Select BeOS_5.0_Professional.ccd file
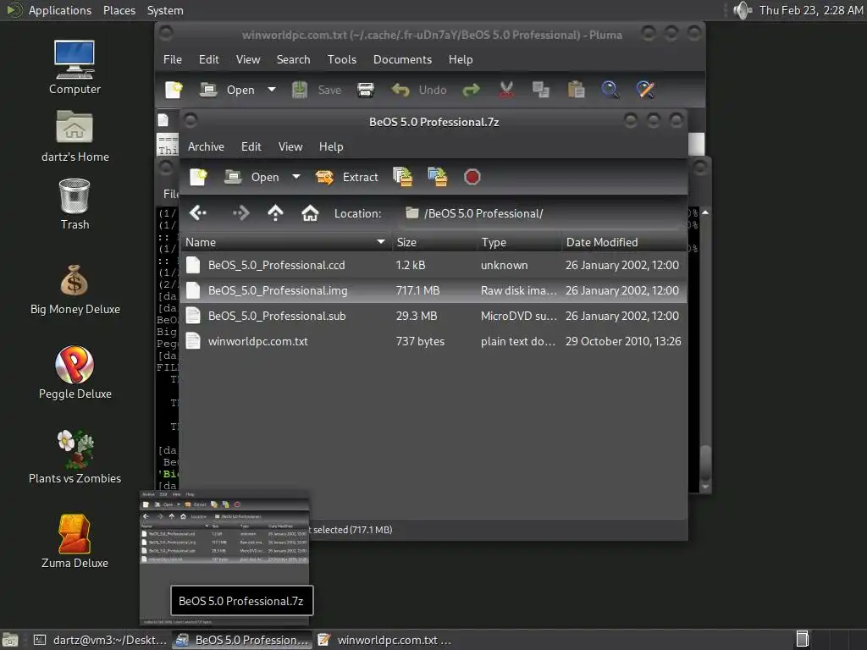 pyautogui.click(x=433, y=265)
